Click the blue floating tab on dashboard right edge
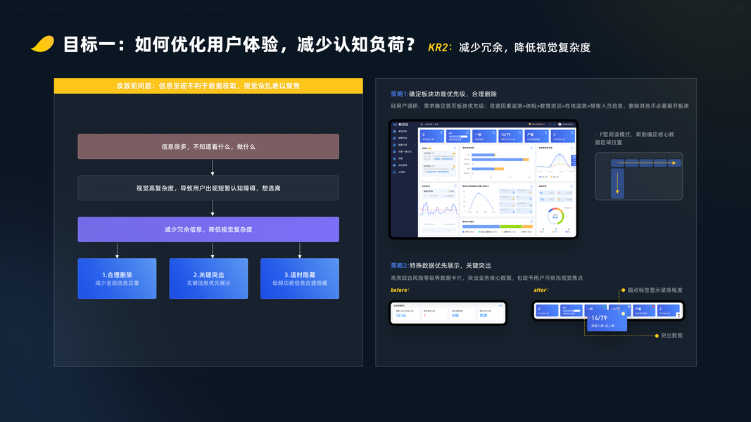 pos(574,160)
